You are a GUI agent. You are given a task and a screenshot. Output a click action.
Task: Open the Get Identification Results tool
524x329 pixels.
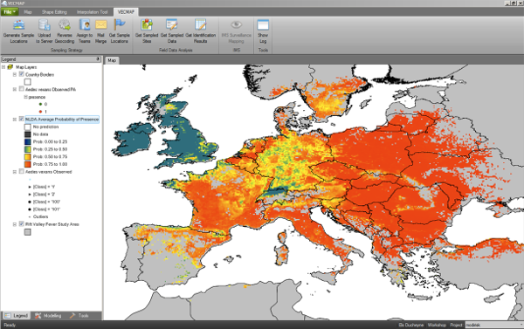[x=201, y=31]
